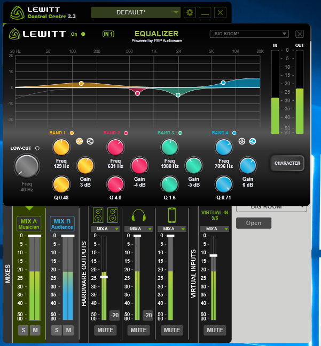Click the Band 3 Q knob
Image resolution: width=321 pixels, height=346 pixels.
pyautogui.click(x=169, y=184)
